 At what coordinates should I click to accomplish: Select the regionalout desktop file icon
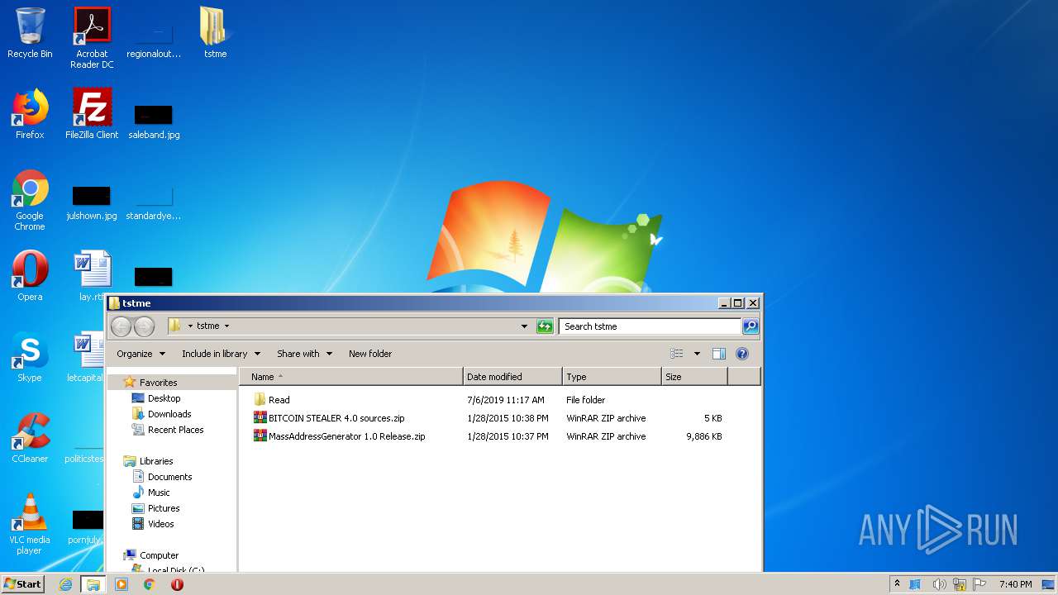(154, 39)
